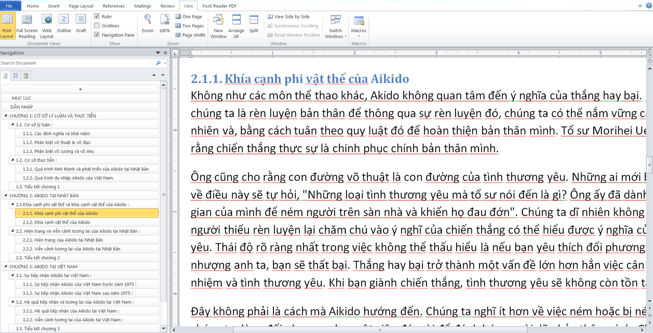Jump to beginning of document bar

pos(80,89)
